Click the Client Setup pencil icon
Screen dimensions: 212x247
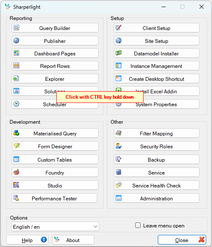119,28
